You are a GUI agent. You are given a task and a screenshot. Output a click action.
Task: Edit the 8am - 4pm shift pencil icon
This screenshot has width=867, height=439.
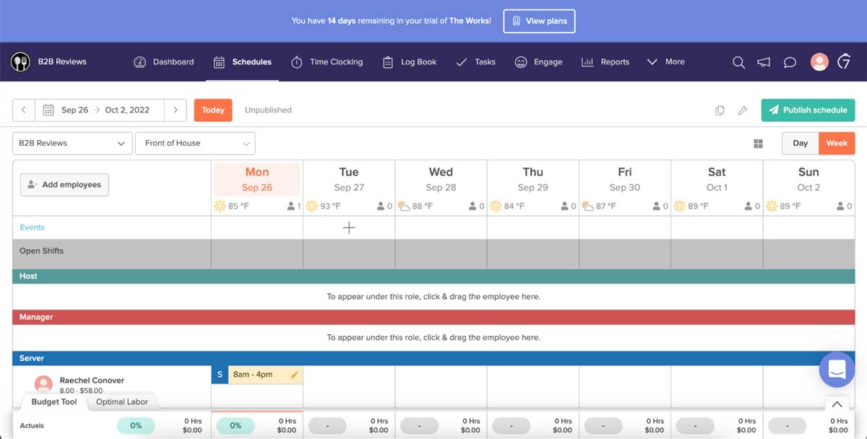[294, 375]
